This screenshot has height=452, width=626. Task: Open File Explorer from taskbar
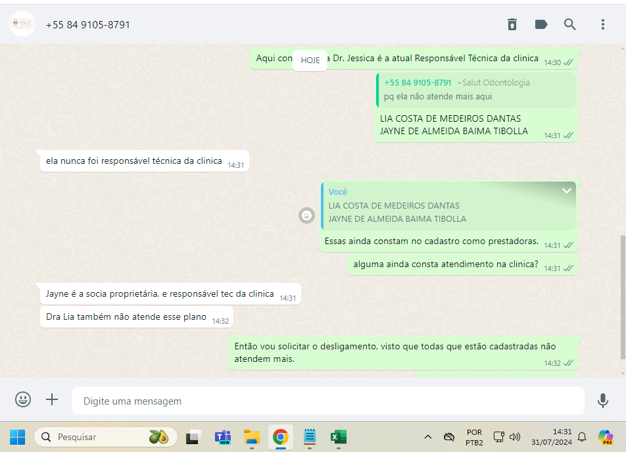[251, 438]
